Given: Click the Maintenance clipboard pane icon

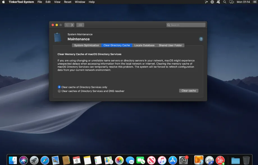Looking at the screenshot, I should (x=58, y=37).
